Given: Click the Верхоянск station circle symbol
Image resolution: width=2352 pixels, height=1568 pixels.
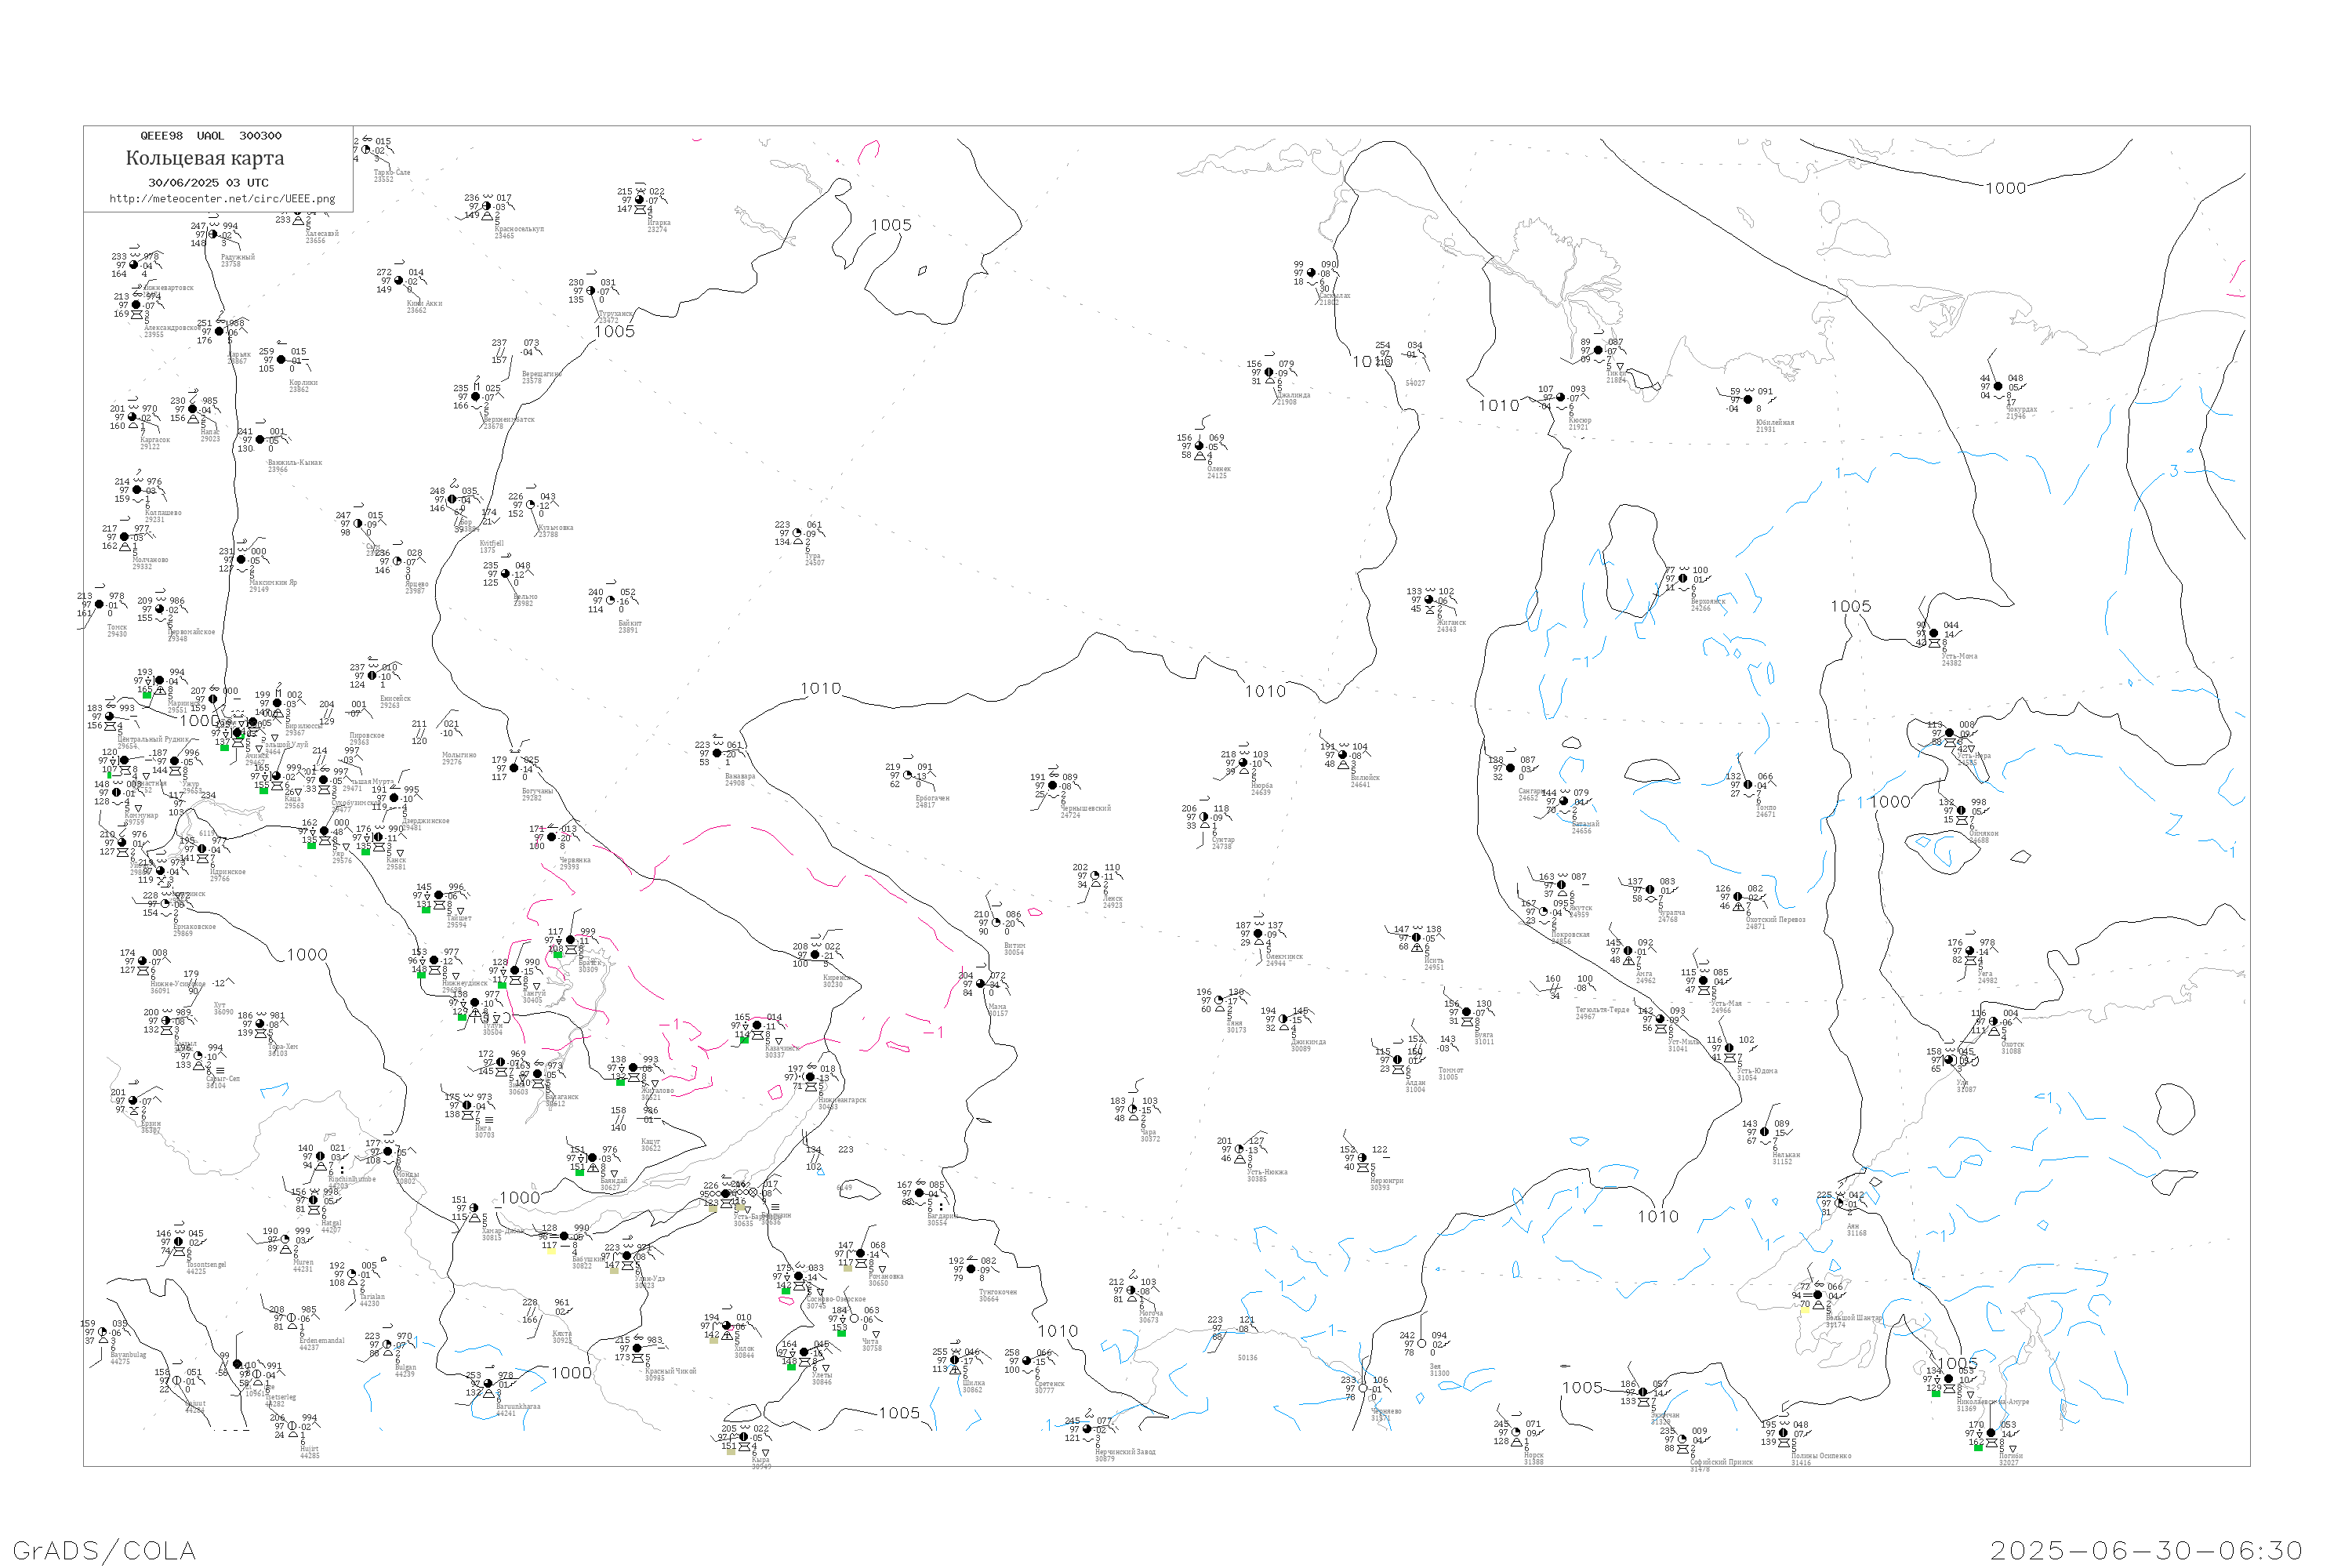Looking at the screenshot, I should [1683, 579].
